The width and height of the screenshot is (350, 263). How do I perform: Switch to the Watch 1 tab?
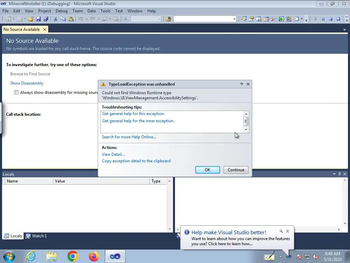coord(36,236)
